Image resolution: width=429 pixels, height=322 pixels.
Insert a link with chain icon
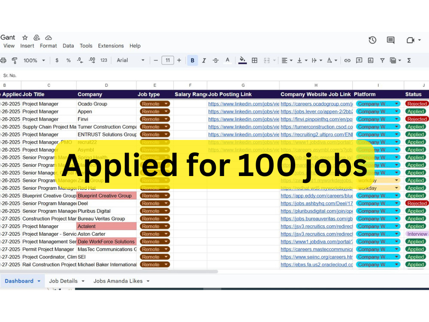347,61
